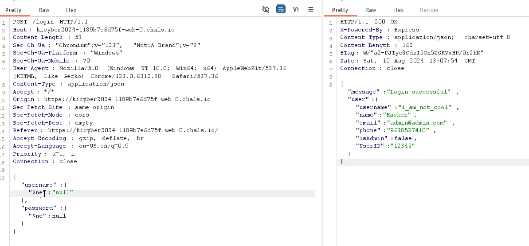Switch to the request Raw tab

[x=44, y=10]
